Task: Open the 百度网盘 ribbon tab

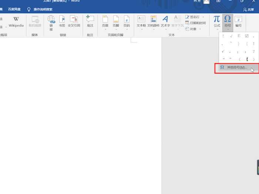Action: point(14,9)
